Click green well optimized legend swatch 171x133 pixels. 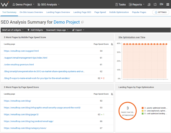142,114
